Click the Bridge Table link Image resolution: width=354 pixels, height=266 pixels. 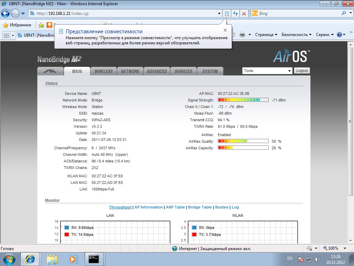[200, 207]
